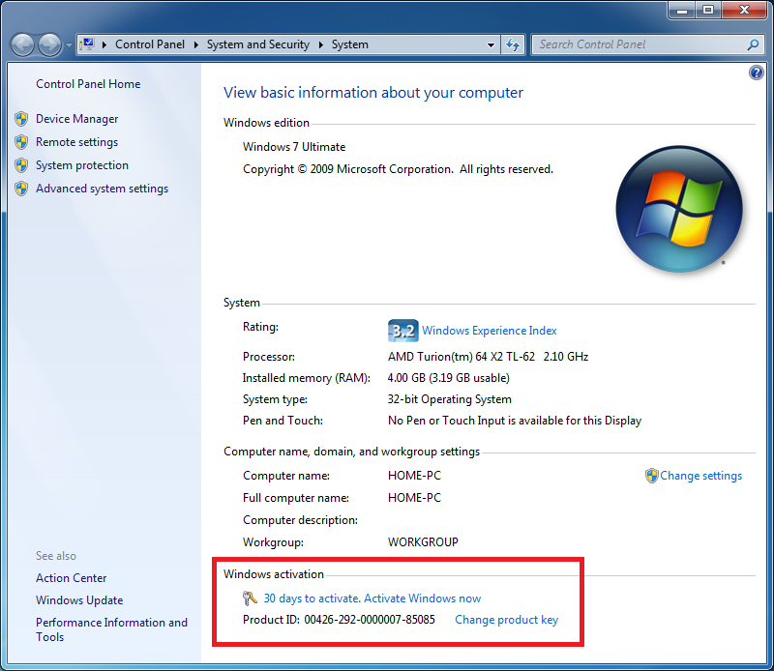Screen dimensions: 774x671
Task: Click the 3.2 Windows Experience Index rating icon
Action: pyautogui.click(x=402, y=330)
